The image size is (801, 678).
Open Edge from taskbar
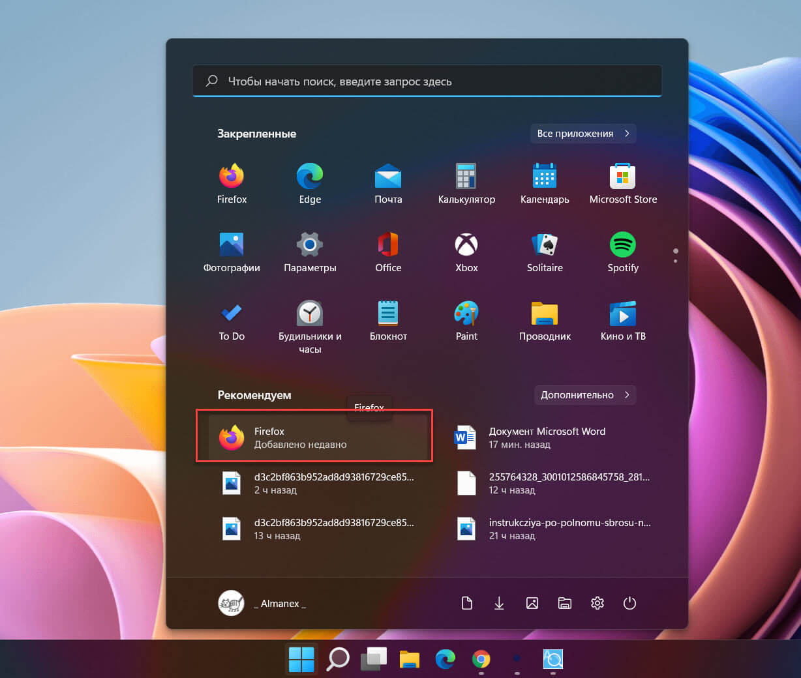pyautogui.click(x=445, y=659)
